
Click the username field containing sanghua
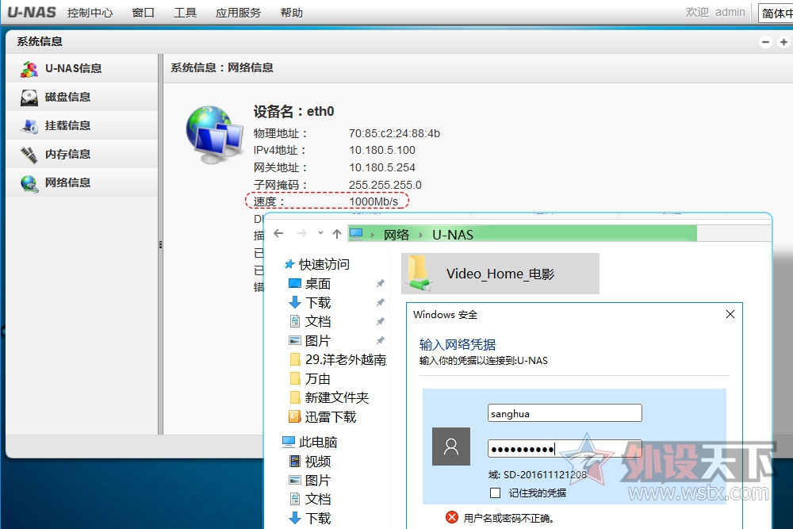click(x=565, y=413)
